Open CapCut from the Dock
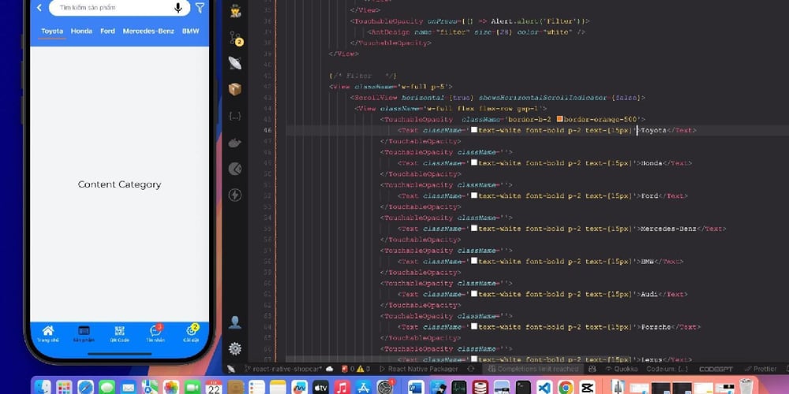The height and width of the screenshot is (394, 789). (587, 388)
